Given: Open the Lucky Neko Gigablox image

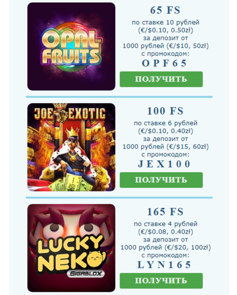Looking at the screenshot, I should click(71, 248).
